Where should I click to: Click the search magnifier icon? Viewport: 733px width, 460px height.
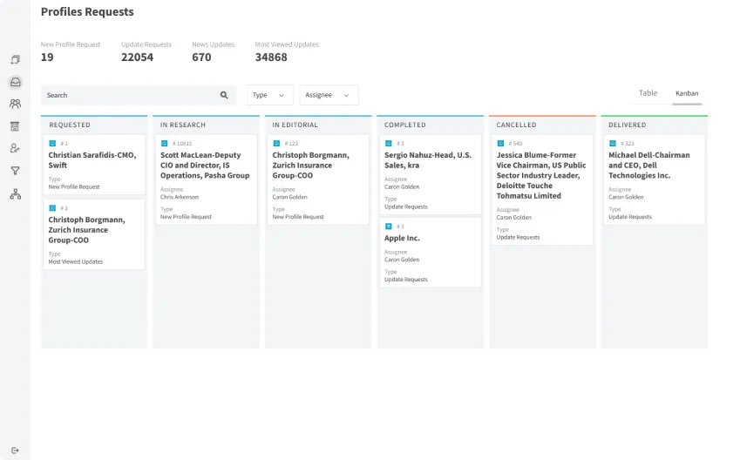pos(224,95)
